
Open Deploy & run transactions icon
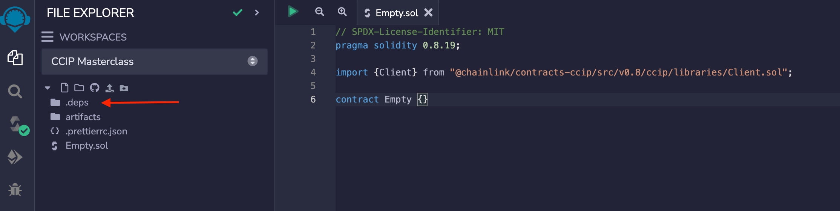15,157
